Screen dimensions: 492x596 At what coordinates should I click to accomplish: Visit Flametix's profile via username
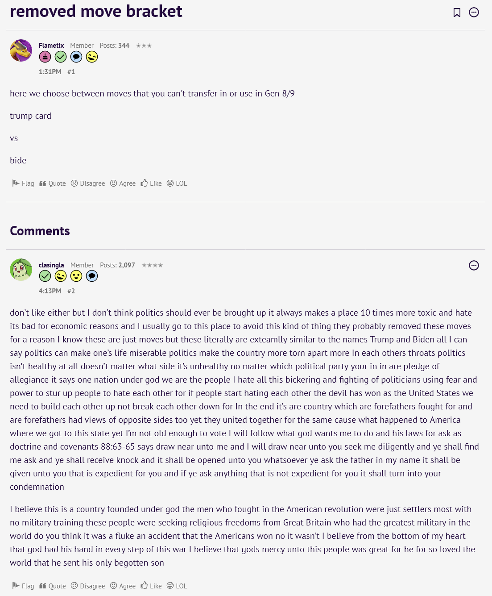click(x=51, y=46)
